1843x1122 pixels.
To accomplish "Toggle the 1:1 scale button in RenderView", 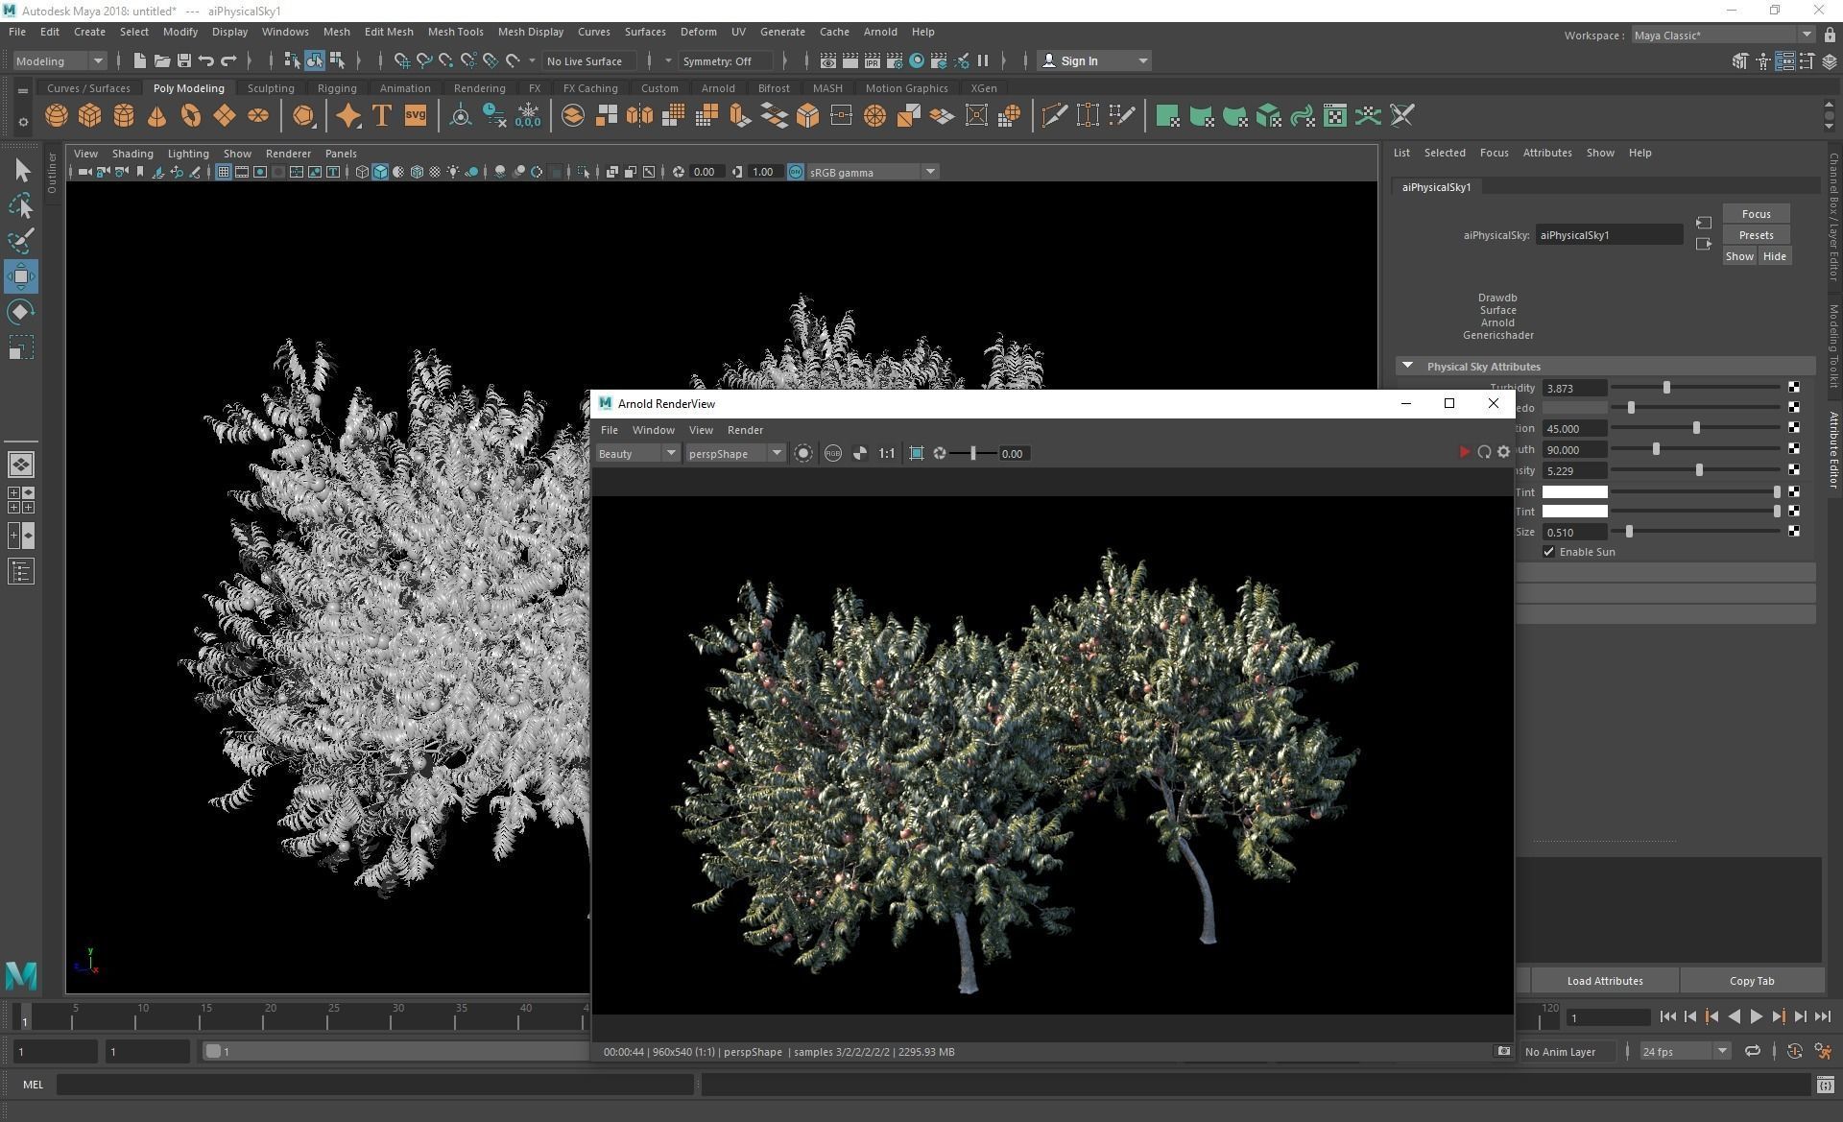I will [x=887, y=454].
